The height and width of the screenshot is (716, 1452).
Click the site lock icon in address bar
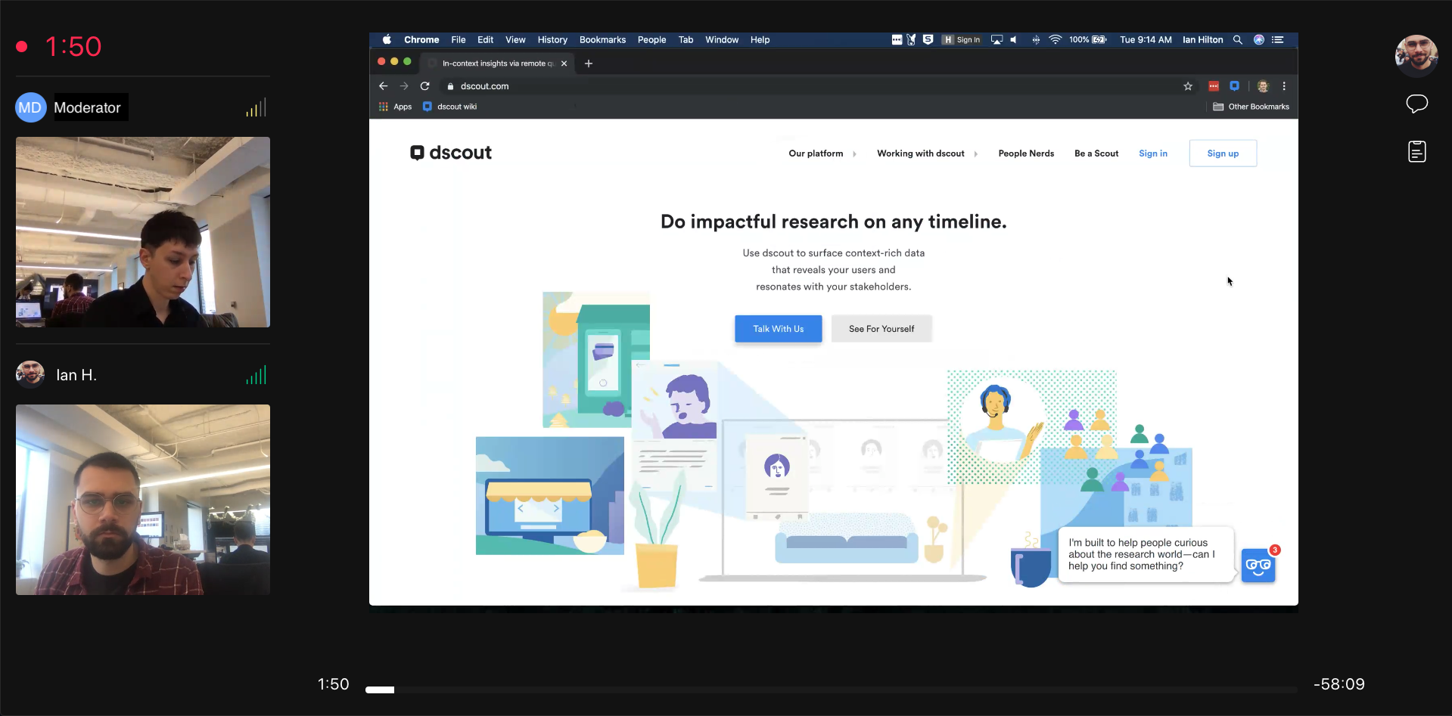click(x=450, y=86)
